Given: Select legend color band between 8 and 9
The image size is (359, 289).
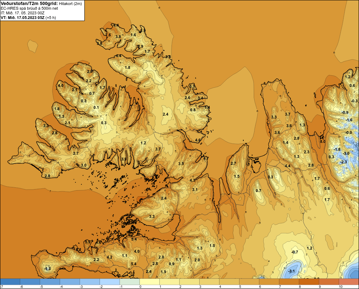Looking at the screenshot, I should click(309, 282).
